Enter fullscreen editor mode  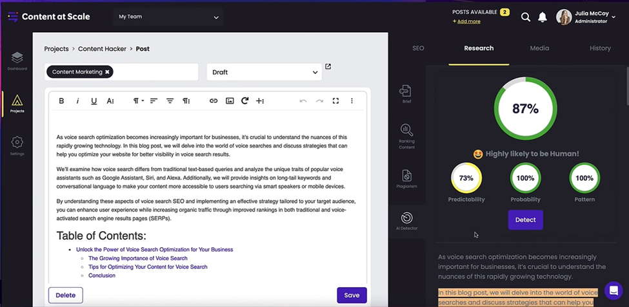[x=335, y=101]
